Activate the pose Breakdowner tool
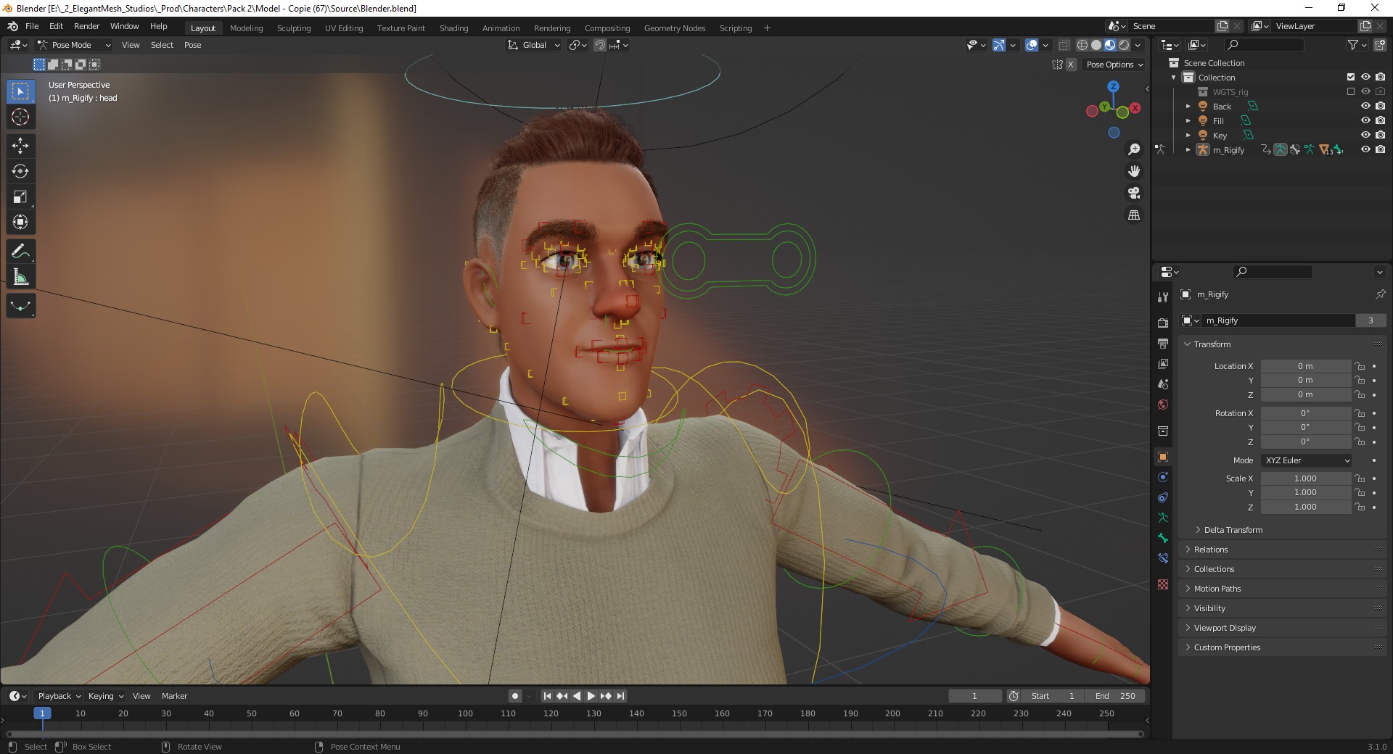1393x754 pixels. coord(20,306)
